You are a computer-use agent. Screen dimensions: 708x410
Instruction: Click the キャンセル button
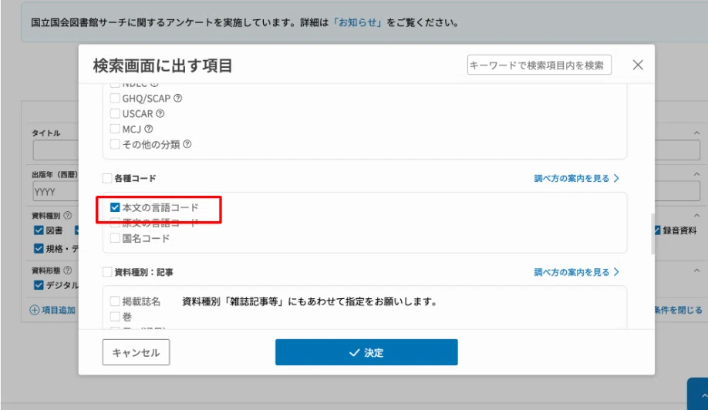coord(136,352)
